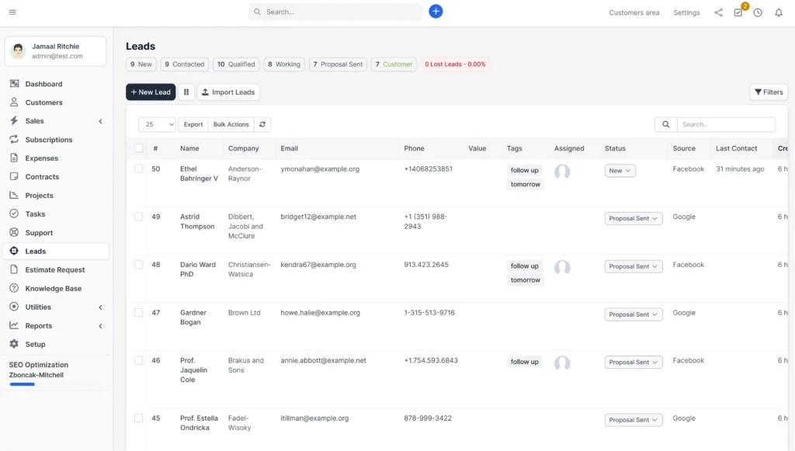The width and height of the screenshot is (795, 451).
Task: Open quick create with the blue plus icon
Action: coord(436,11)
